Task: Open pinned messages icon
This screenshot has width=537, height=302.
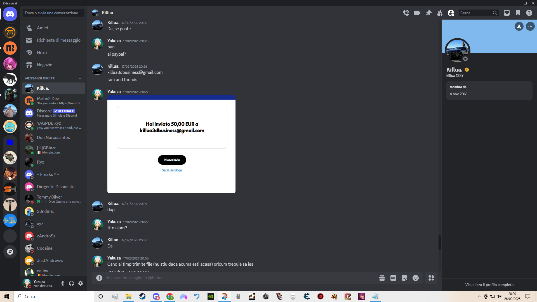Action: coord(428,13)
